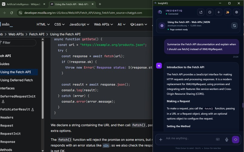The height and width of the screenshot is (152, 244).
Task: Expand the Web APIs dropdown menu
Action: [x=103, y=24]
